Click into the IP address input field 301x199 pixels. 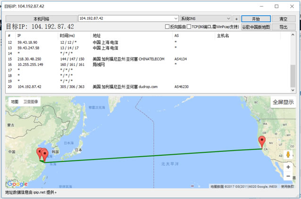point(126,18)
